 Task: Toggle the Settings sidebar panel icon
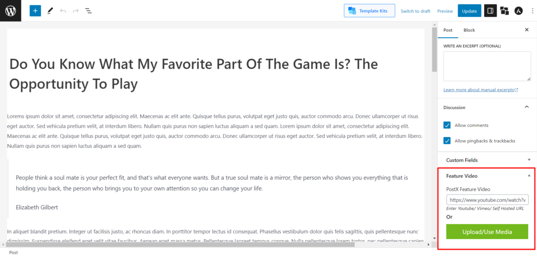pyautogui.click(x=490, y=11)
